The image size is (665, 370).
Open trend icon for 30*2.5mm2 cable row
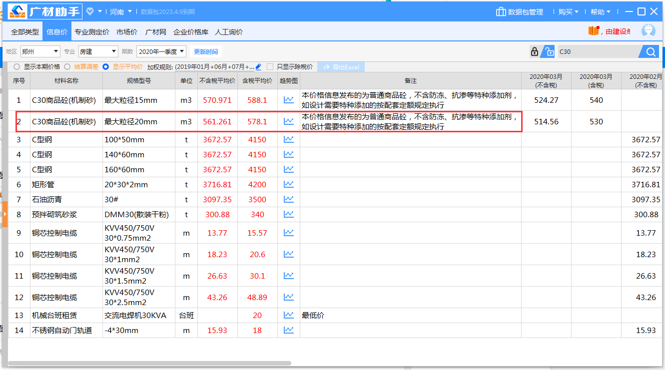click(x=289, y=297)
